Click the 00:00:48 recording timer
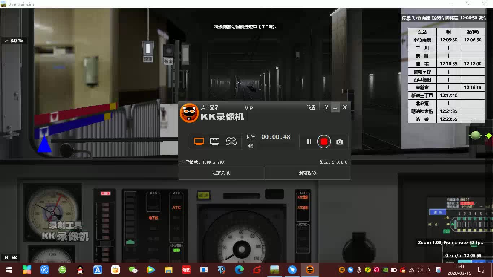This screenshot has width=493, height=277. pyautogui.click(x=276, y=137)
